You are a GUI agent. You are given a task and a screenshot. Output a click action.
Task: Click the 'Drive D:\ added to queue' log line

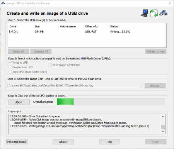click(x=35, y=116)
